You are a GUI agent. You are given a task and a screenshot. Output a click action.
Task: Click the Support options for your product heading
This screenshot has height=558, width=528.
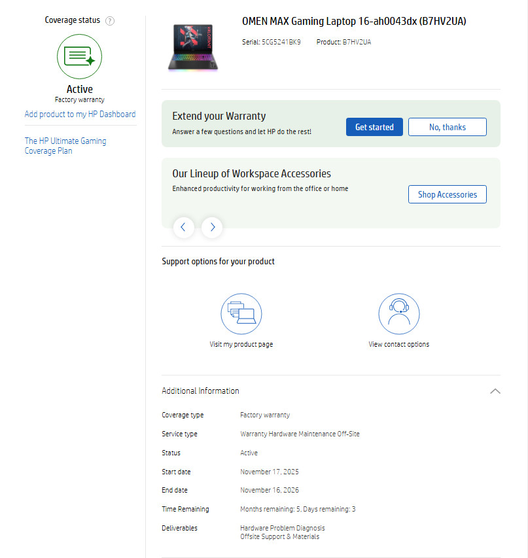218,261
